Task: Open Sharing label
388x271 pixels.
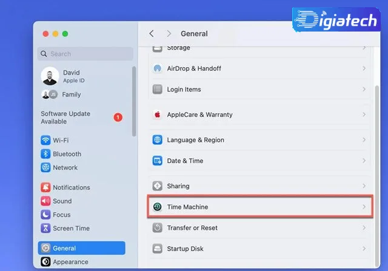Action: point(178,186)
